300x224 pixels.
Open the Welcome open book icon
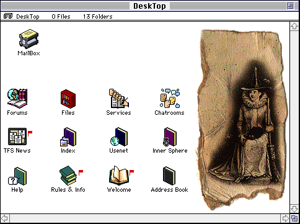pos(119,175)
